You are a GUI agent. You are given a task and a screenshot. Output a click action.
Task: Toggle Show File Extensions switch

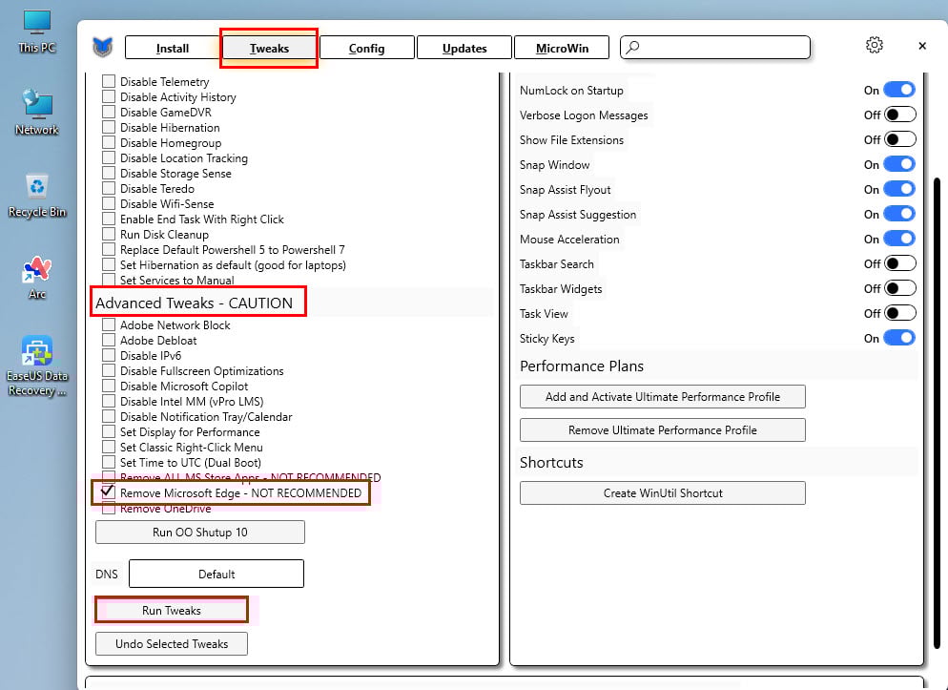pyautogui.click(x=899, y=139)
